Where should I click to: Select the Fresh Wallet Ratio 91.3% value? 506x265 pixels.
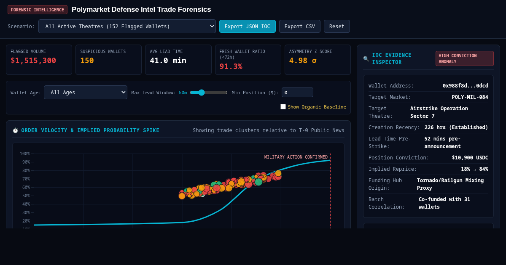(231, 66)
